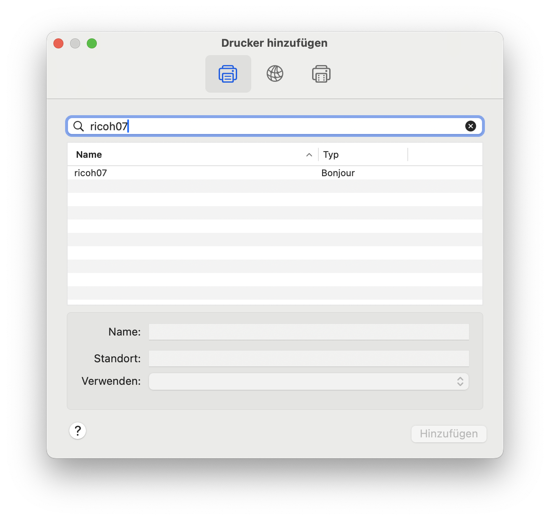
Task: Open the Verwenden driver dropdown
Action: [309, 382]
